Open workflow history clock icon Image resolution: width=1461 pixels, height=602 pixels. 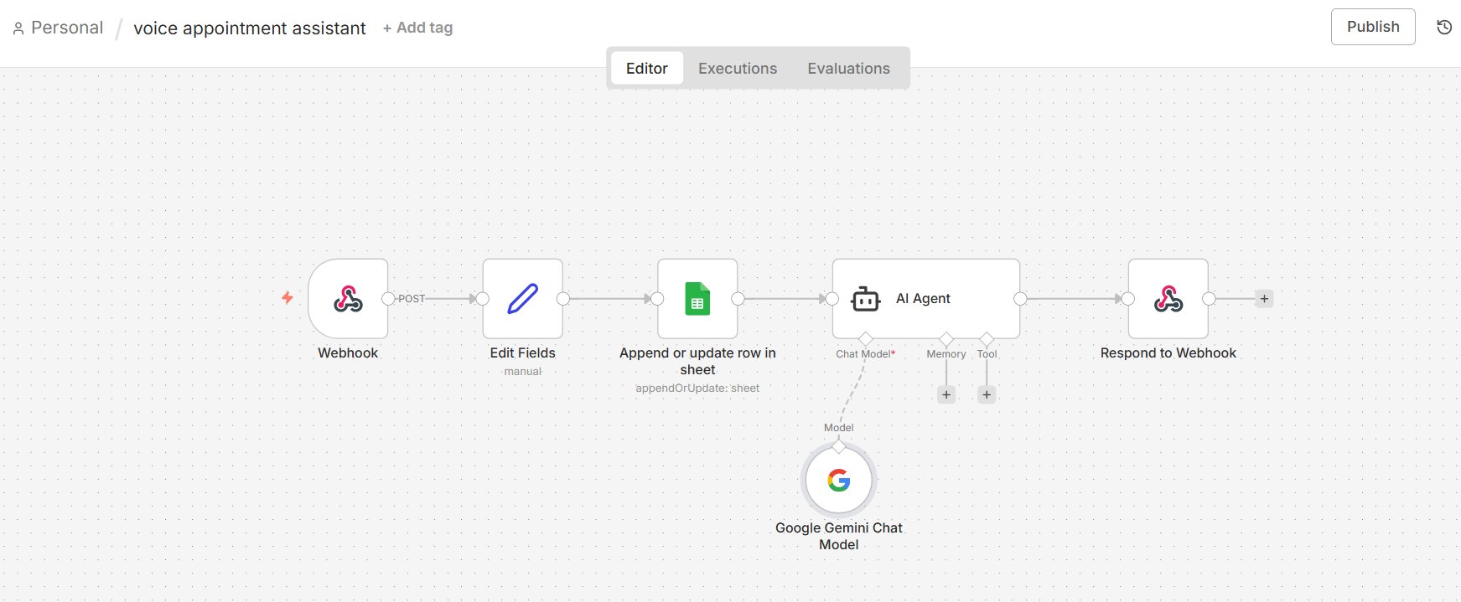click(1444, 27)
